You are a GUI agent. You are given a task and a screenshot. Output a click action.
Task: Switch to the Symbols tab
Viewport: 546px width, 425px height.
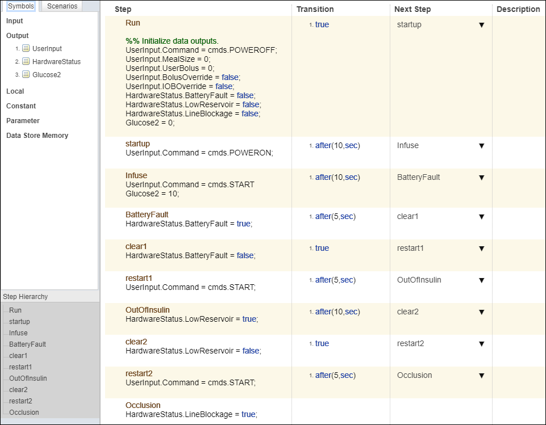tap(21, 6)
